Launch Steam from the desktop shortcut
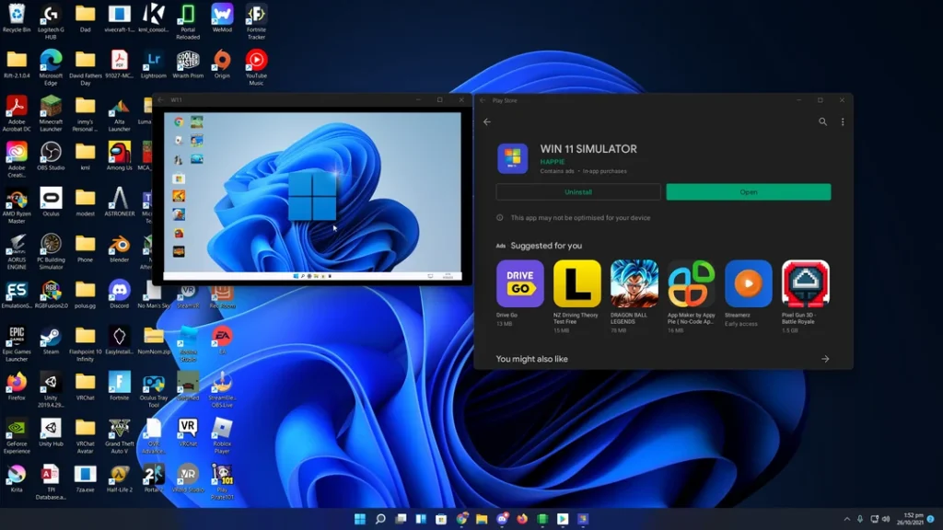 point(51,337)
